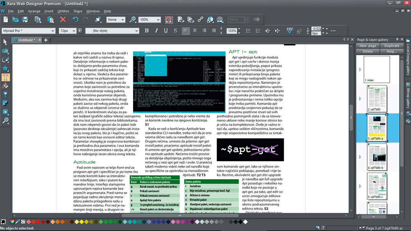Click the indent paragraph icon
This screenshot has width=411, height=231.
tap(277, 31)
